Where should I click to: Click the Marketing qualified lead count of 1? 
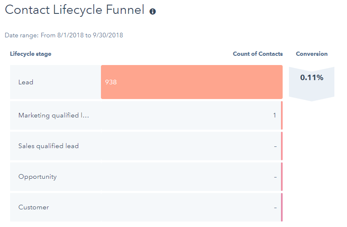point(275,115)
